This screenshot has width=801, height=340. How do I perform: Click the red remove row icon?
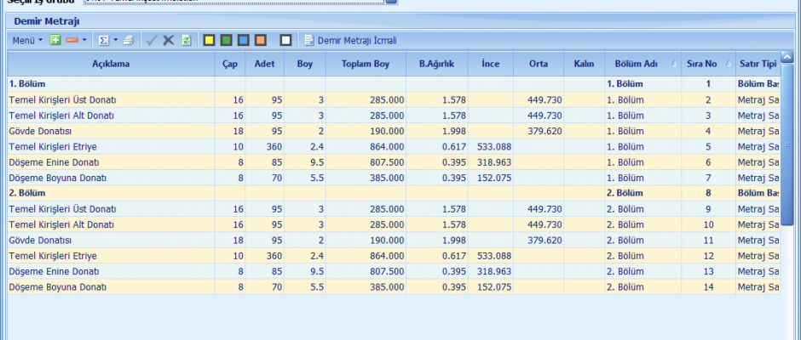(72, 40)
